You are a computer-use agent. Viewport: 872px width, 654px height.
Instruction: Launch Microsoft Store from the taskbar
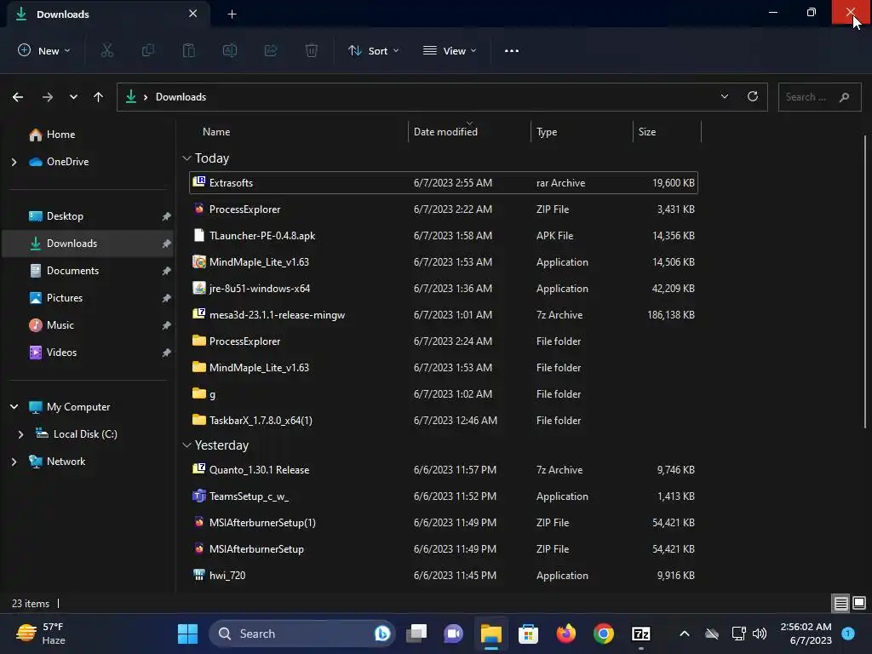pyautogui.click(x=528, y=634)
